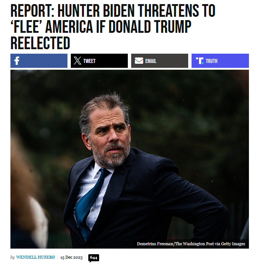
Task: Open author link Wendell Husebø
Action: [x=35, y=257]
